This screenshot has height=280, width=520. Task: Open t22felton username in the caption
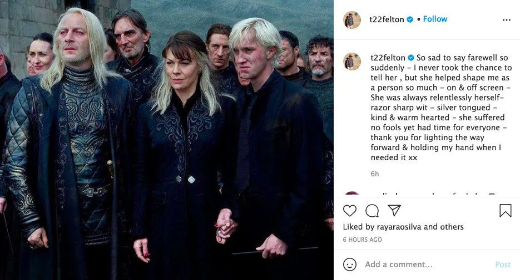tap(388, 58)
